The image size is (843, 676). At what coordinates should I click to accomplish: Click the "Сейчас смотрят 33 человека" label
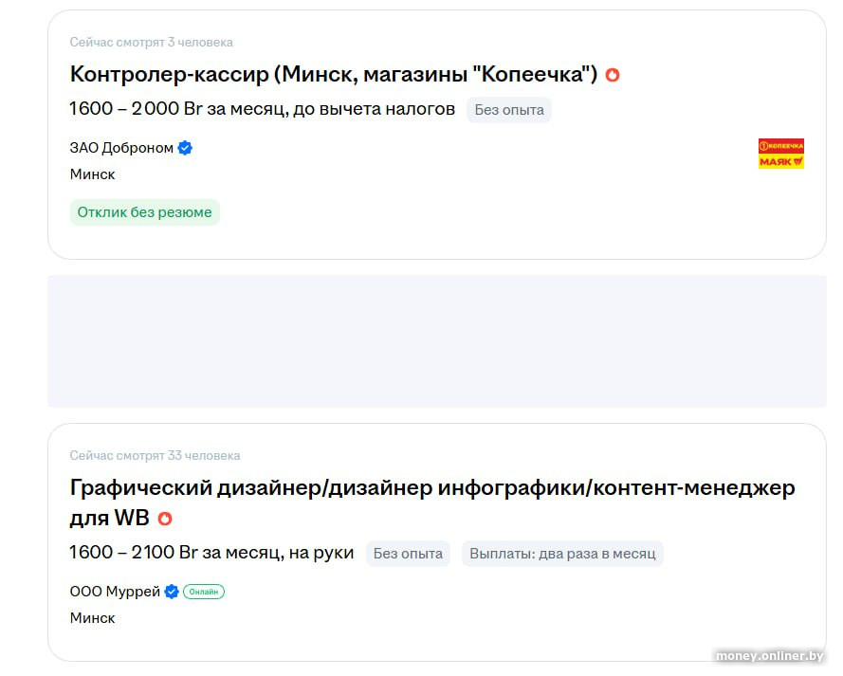(155, 456)
